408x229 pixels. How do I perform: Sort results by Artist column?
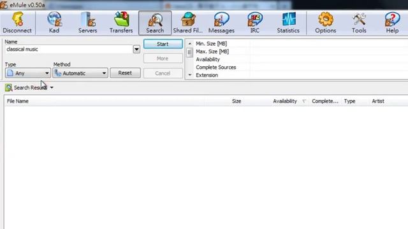pyautogui.click(x=378, y=101)
